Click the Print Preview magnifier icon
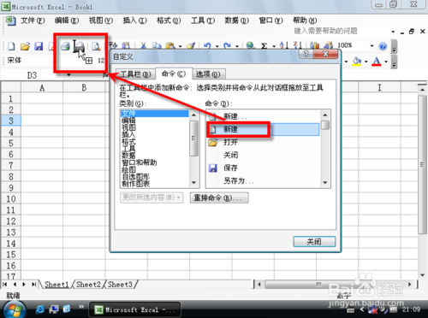 coord(97,46)
